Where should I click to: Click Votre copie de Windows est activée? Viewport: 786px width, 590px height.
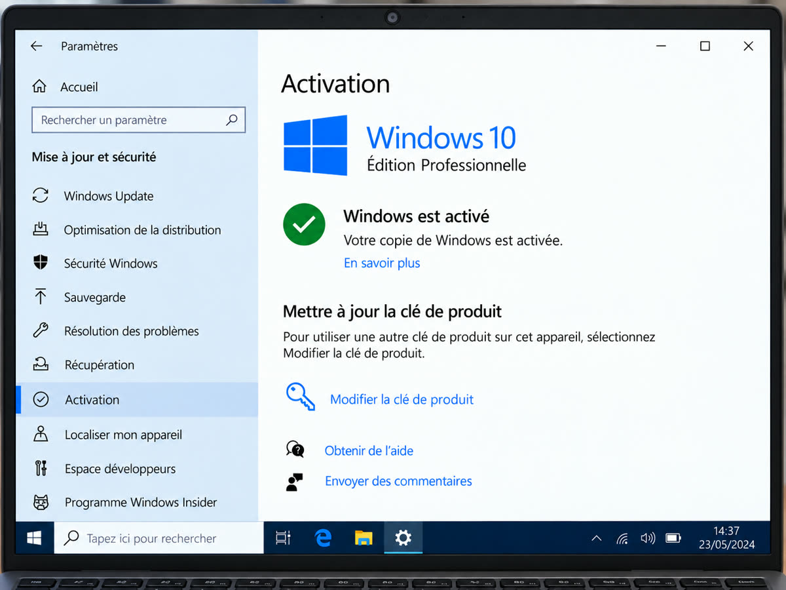453,240
